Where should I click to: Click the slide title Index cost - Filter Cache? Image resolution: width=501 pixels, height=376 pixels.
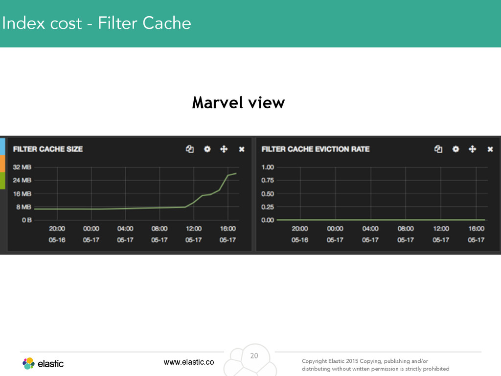point(96,23)
